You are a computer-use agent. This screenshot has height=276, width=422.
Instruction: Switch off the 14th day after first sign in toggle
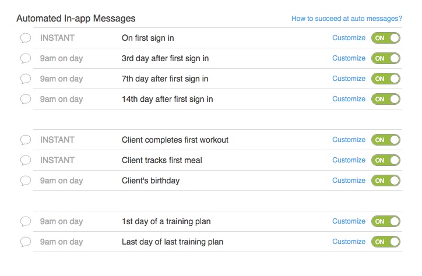pos(386,99)
